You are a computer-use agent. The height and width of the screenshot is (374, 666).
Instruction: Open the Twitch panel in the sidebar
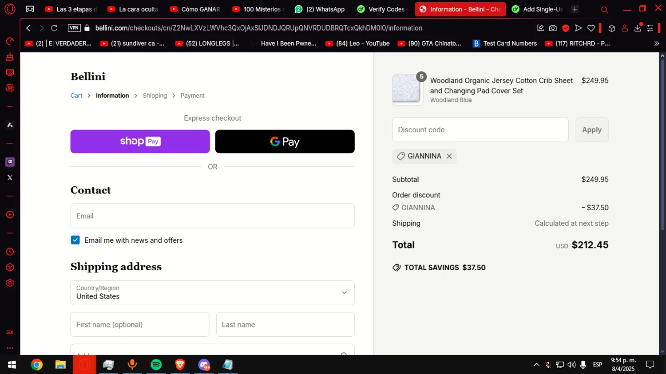click(10, 162)
